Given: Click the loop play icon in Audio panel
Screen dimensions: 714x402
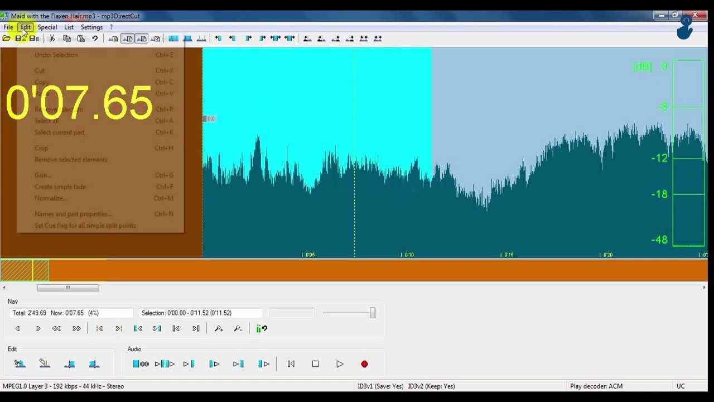Looking at the screenshot, I should (141, 364).
